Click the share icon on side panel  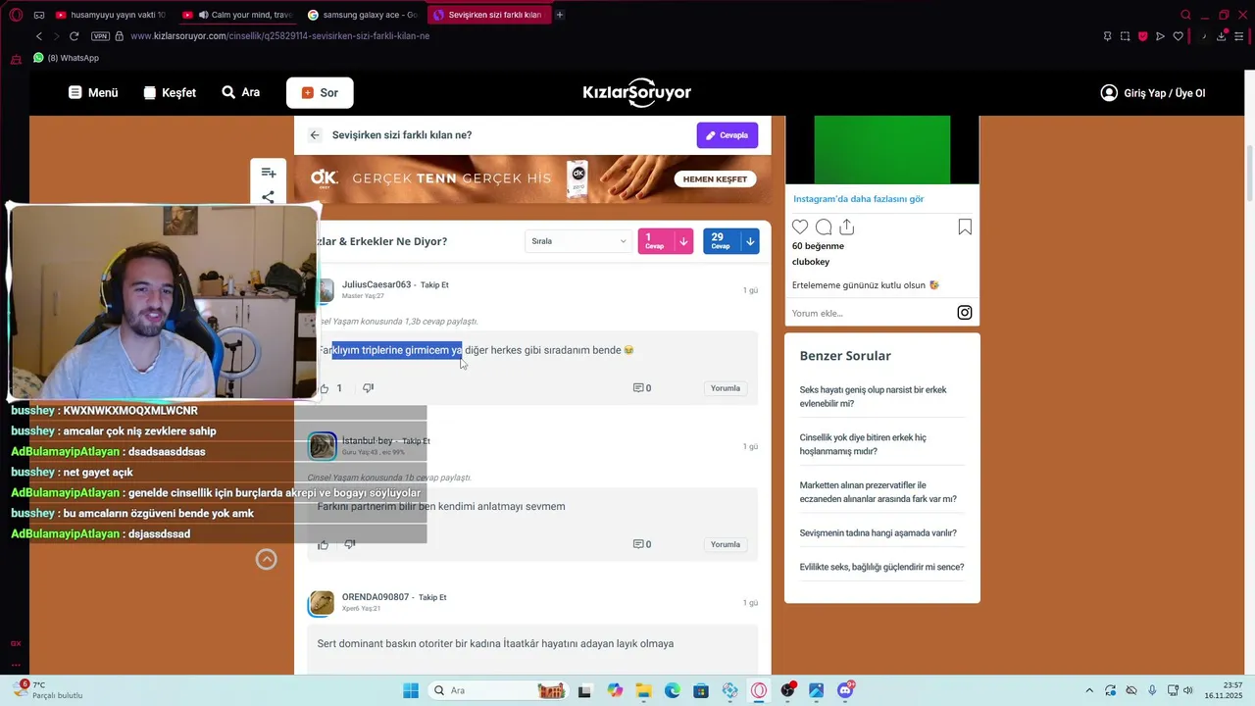tap(269, 197)
